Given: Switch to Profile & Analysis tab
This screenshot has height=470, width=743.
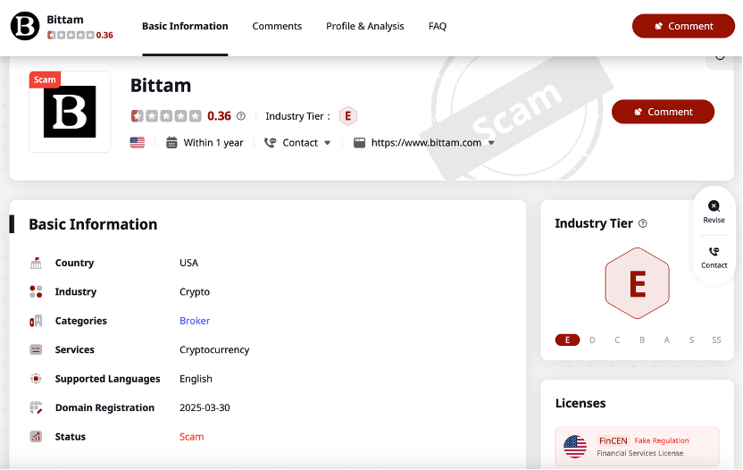Looking at the screenshot, I should [x=364, y=27].
